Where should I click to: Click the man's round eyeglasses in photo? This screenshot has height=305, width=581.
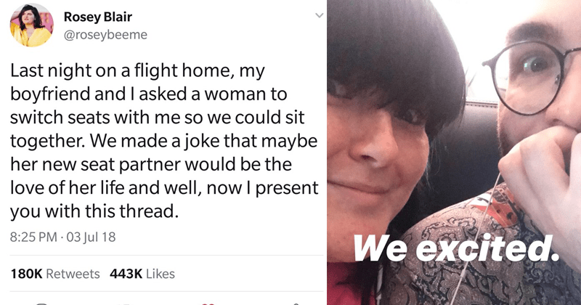[x=532, y=76]
